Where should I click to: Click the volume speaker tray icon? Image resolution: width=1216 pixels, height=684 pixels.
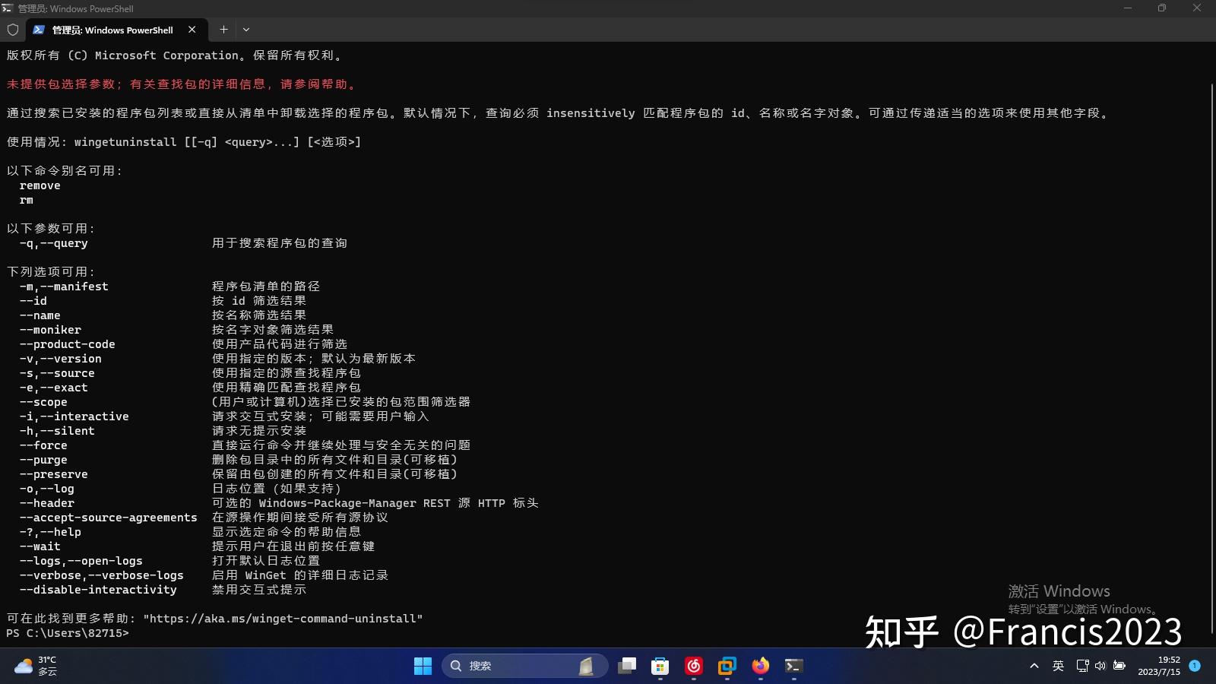[x=1100, y=666]
